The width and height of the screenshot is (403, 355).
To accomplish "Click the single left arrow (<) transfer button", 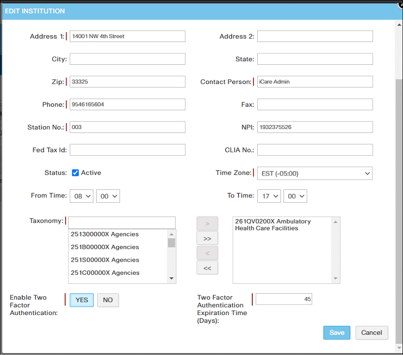I will (x=207, y=253).
